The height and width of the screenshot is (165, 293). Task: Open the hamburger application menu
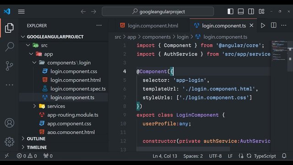pyautogui.click(x=22, y=11)
